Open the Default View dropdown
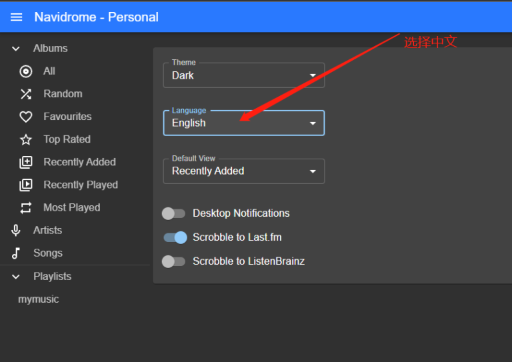This screenshot has height=362, width=512. coord(243,171)
